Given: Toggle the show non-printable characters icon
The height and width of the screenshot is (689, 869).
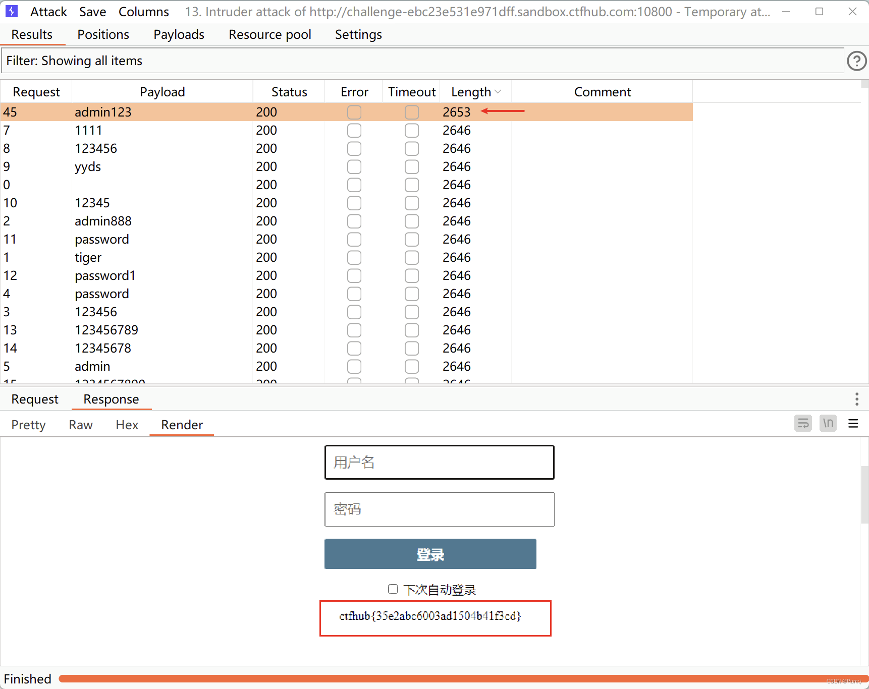Looking at the screenshot, I should [x=828, y=423].
